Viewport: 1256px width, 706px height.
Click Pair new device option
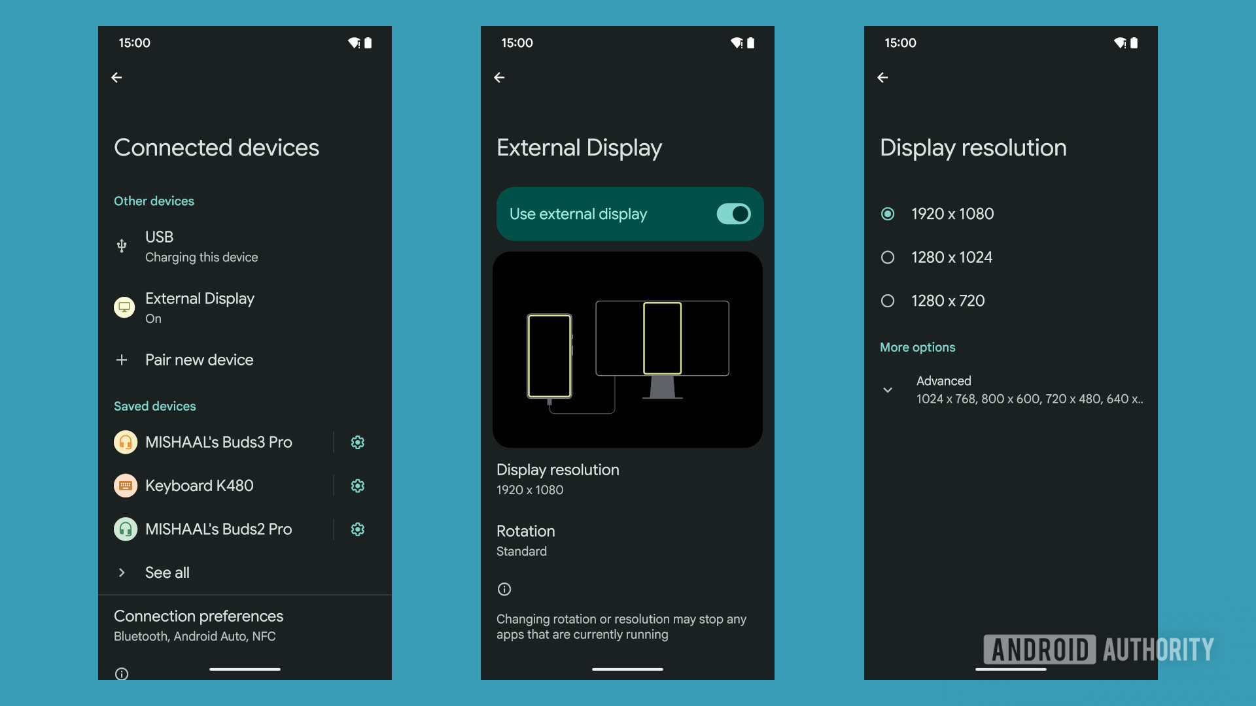200,360
